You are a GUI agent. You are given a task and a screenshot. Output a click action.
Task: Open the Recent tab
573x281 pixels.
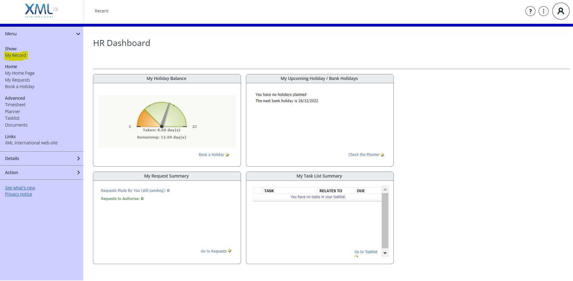102,11
